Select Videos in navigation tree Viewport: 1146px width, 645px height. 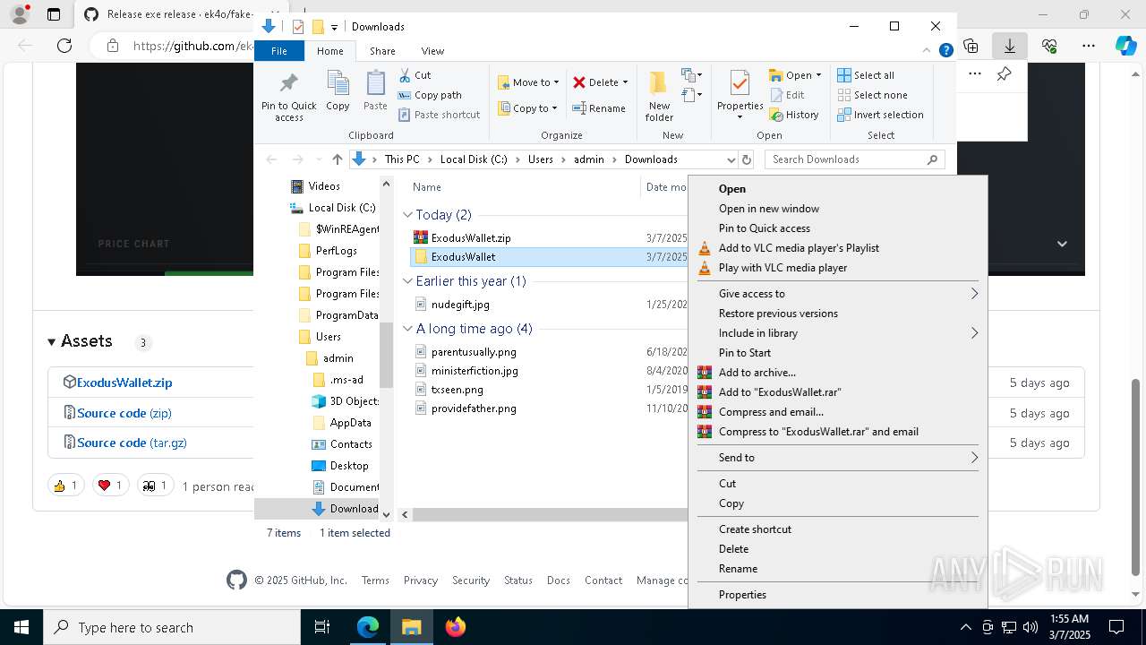(324, 186)
